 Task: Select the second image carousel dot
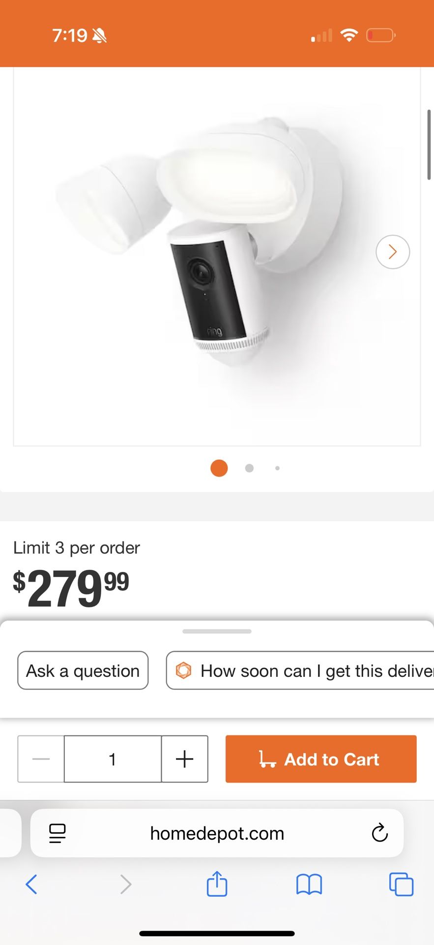pos(249,468)
